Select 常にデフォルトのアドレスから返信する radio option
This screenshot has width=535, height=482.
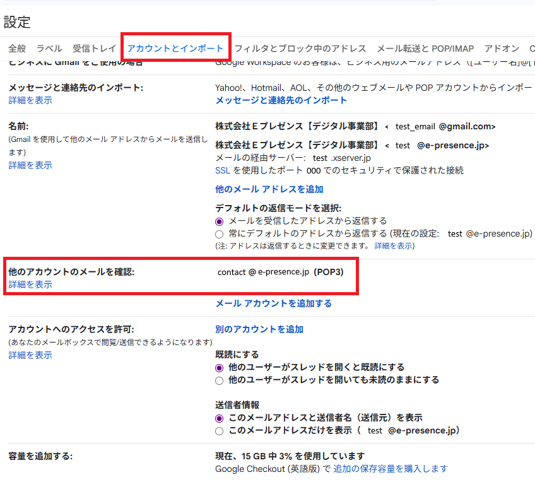click(x=220, y=234)
